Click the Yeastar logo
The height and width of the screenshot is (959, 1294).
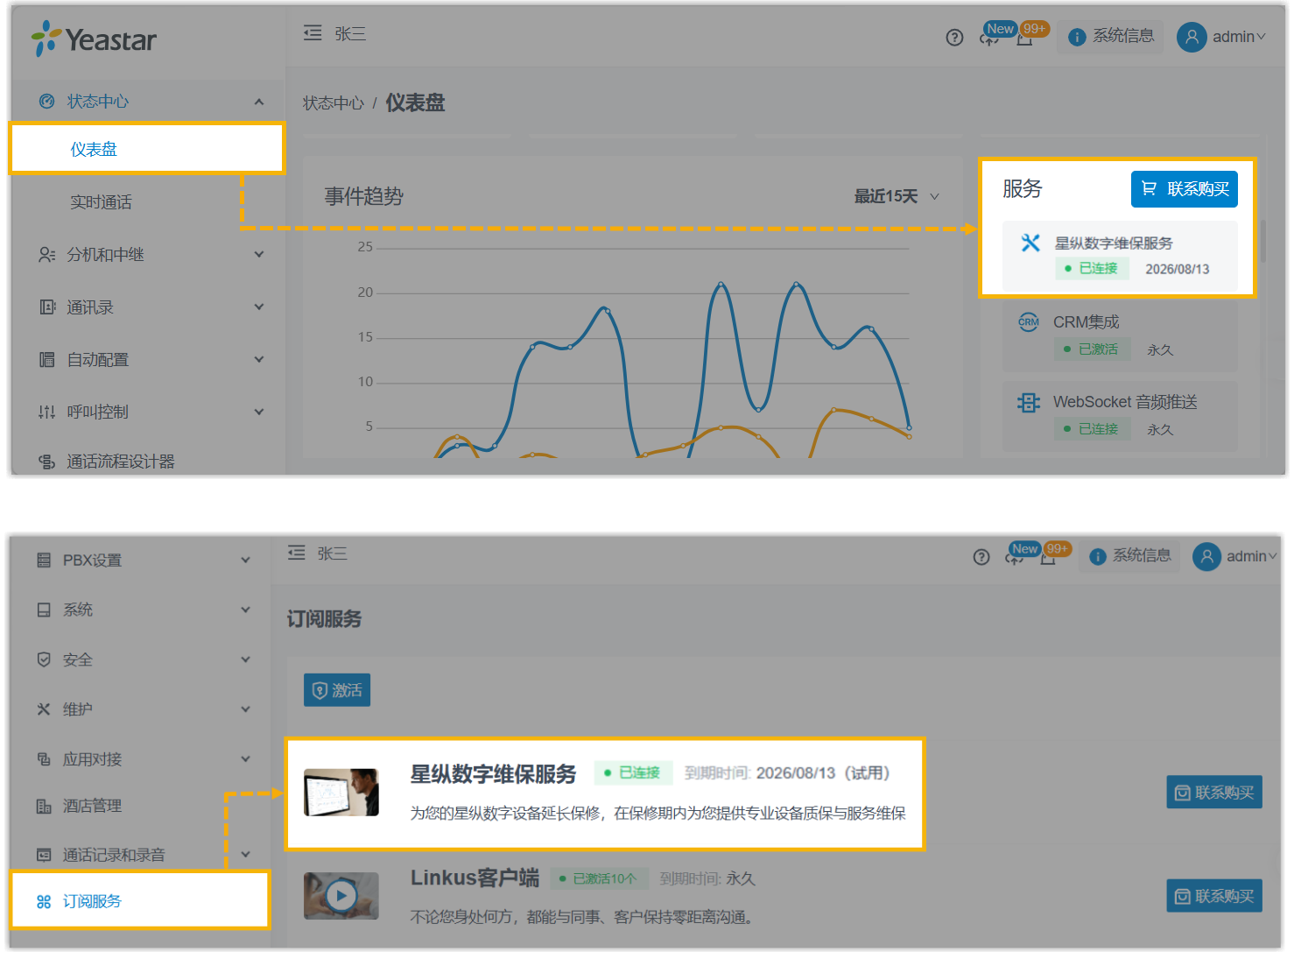94,39
